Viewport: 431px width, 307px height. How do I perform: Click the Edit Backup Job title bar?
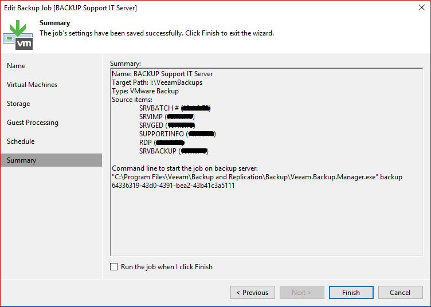click(172, 8)
